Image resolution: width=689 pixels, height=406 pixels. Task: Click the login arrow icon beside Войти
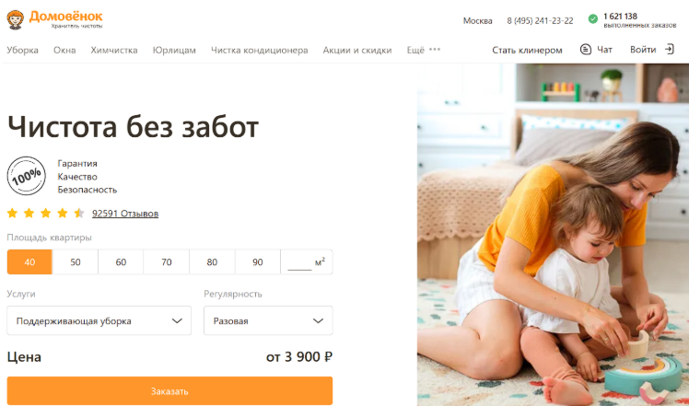(670, 49)
